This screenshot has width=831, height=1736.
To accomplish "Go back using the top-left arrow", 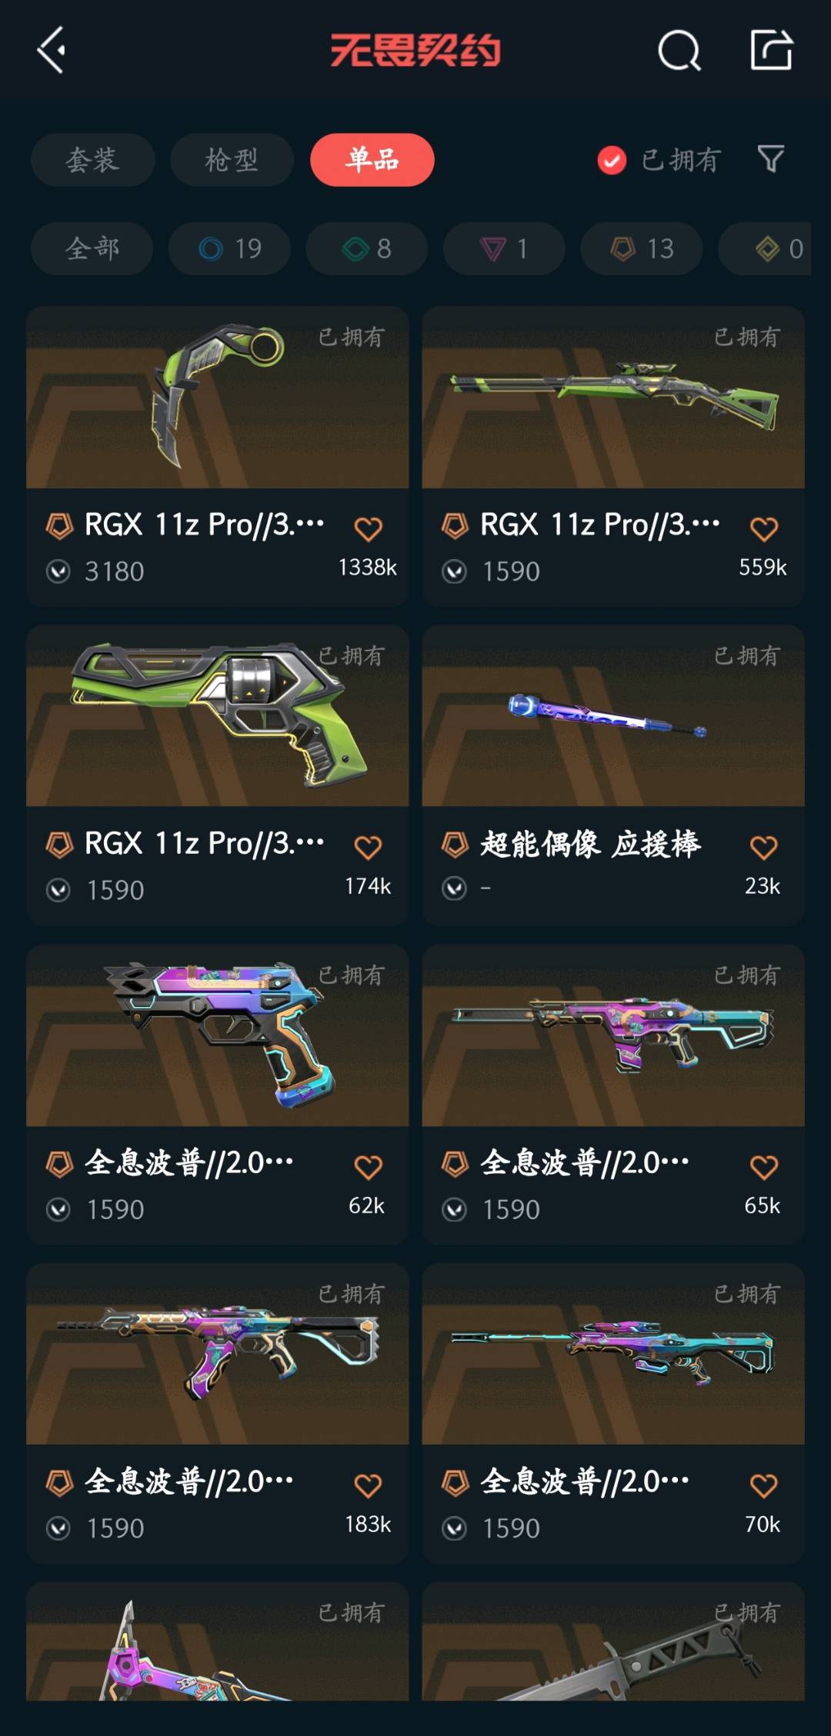I will click(x=52, y=51).
